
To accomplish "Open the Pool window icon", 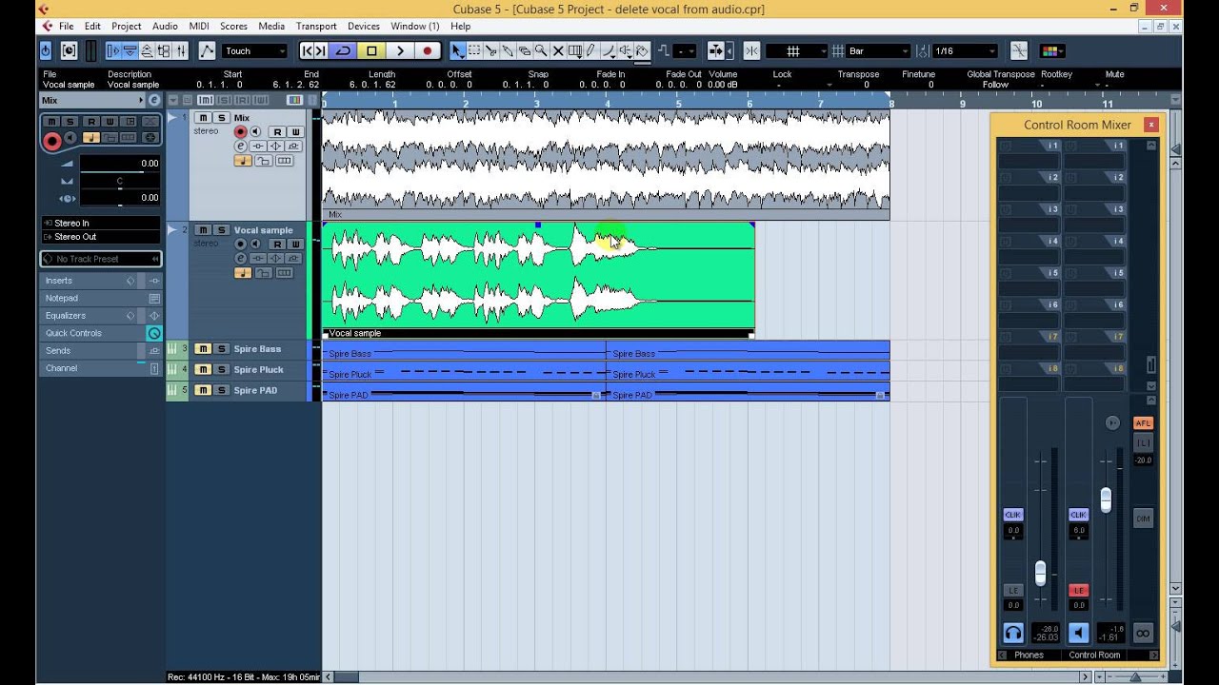I will coord(164,50).
